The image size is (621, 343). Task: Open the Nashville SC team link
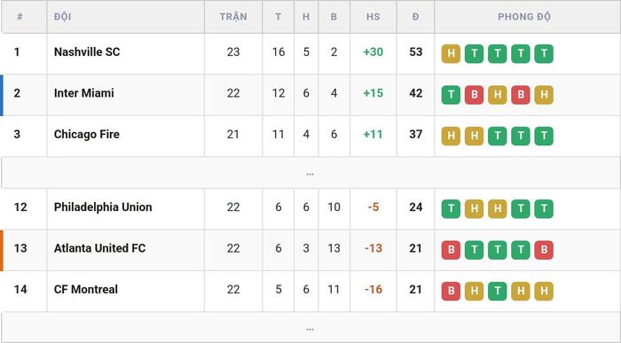pyautogui.click(x=87, y=51)
